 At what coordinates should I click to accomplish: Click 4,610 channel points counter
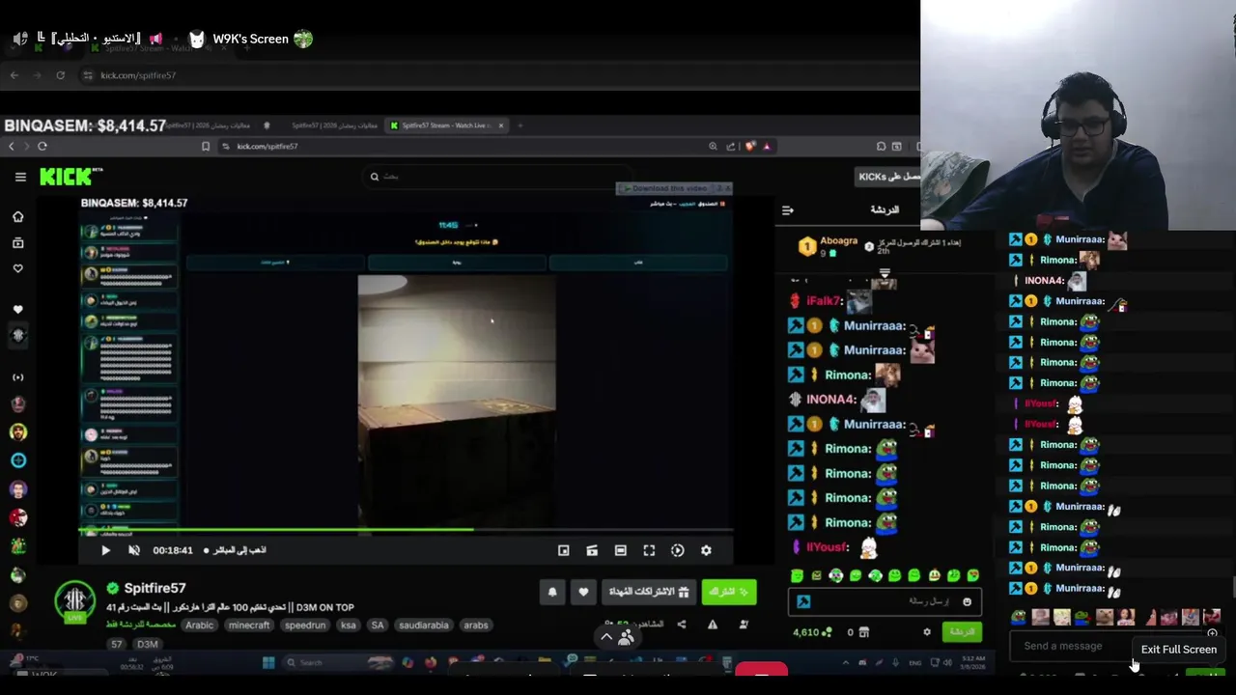812,632
